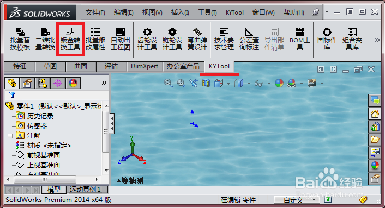385x208 pixels.
Task: Open the DisplayManager tab icon
Action: coord(73,83)
